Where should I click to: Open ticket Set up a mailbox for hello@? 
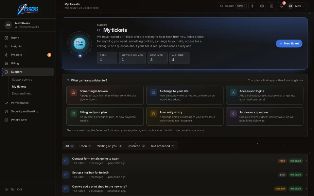pos(184,174)
